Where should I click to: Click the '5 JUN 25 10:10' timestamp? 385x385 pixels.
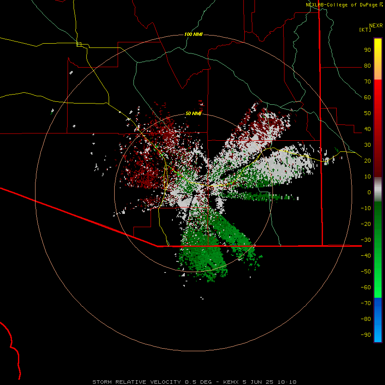[269, 382]
